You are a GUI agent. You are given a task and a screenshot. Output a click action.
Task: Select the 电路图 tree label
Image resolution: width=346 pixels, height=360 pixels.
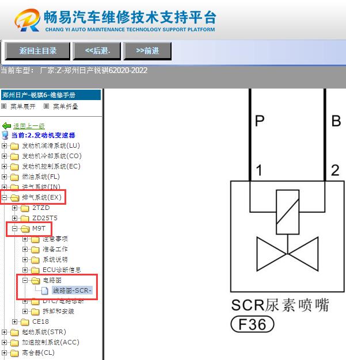[52, 280]
